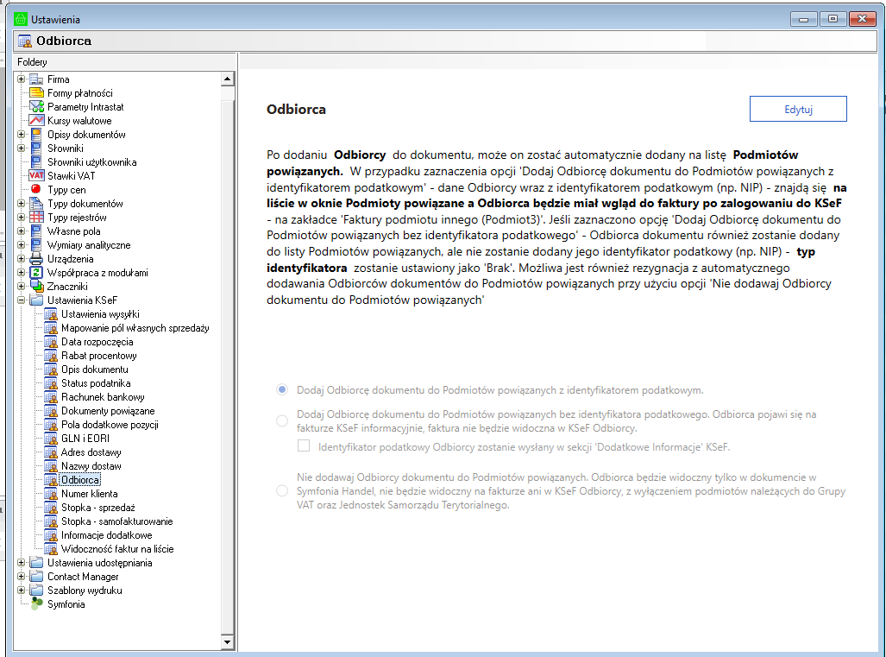Click the Parametry Intrastat icon
The height and width of the screenshot is (657, 886).
pos(35,107)
